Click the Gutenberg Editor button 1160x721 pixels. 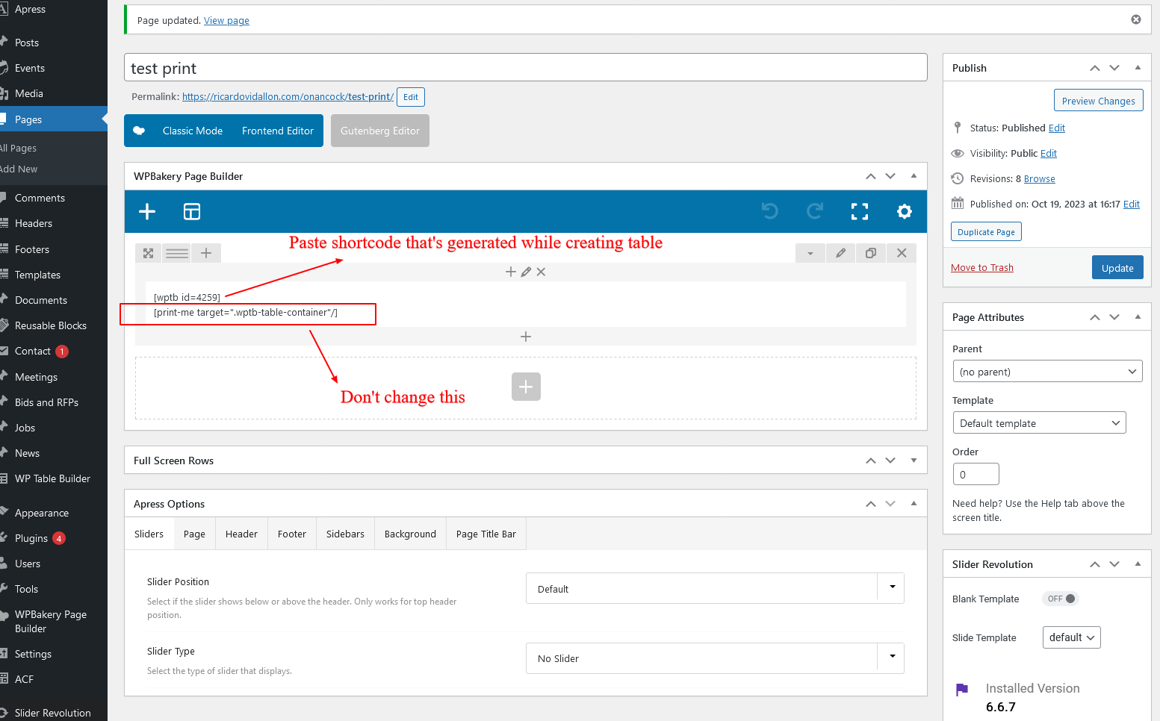(380, 131)
